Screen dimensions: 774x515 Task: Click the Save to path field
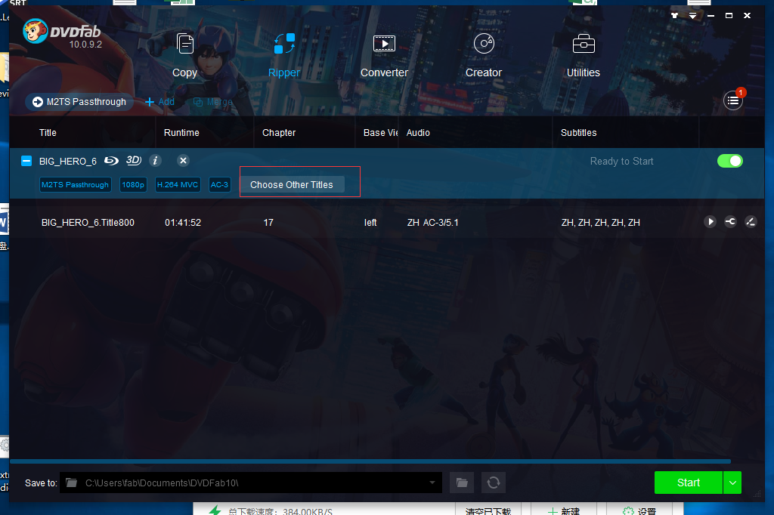pyautogui.click(x=251, y=483)
